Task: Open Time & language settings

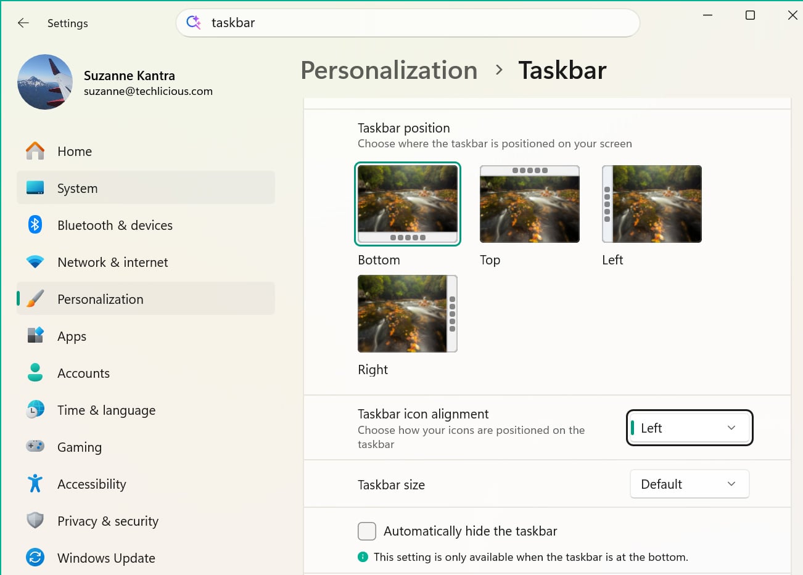Action: [146, 410]
